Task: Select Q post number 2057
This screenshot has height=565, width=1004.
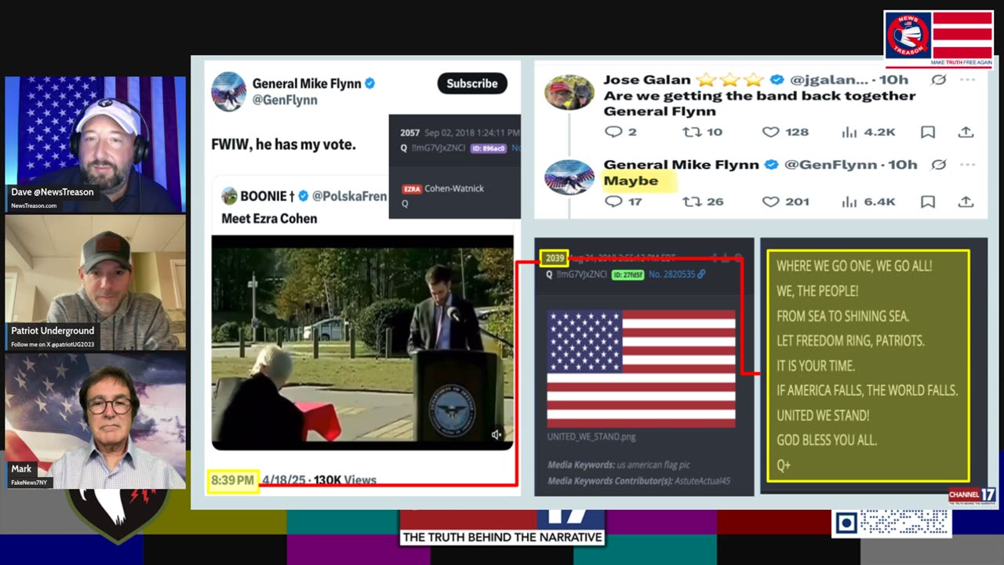Action: [x=410, y=133]
